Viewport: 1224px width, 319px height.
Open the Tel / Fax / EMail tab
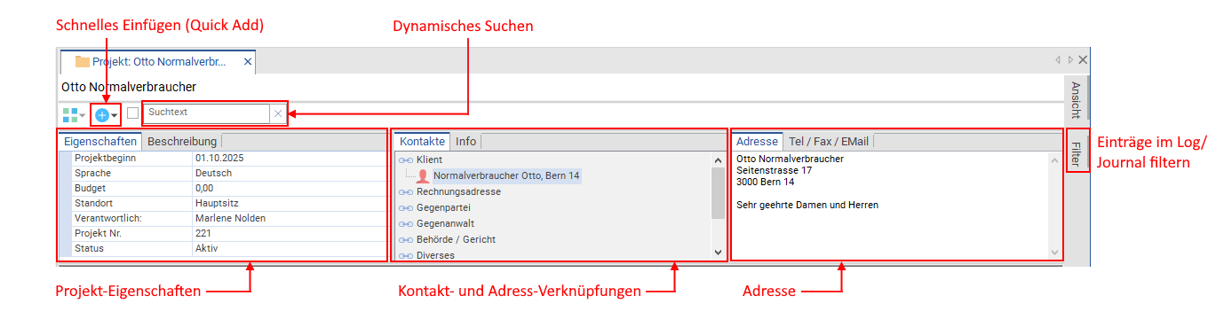point(830,141)
